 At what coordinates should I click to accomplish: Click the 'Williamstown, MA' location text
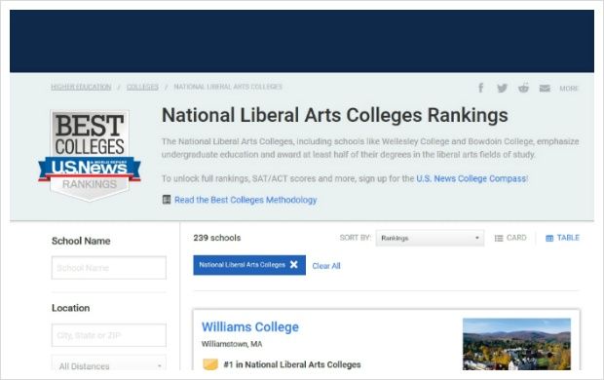(232, 344)
